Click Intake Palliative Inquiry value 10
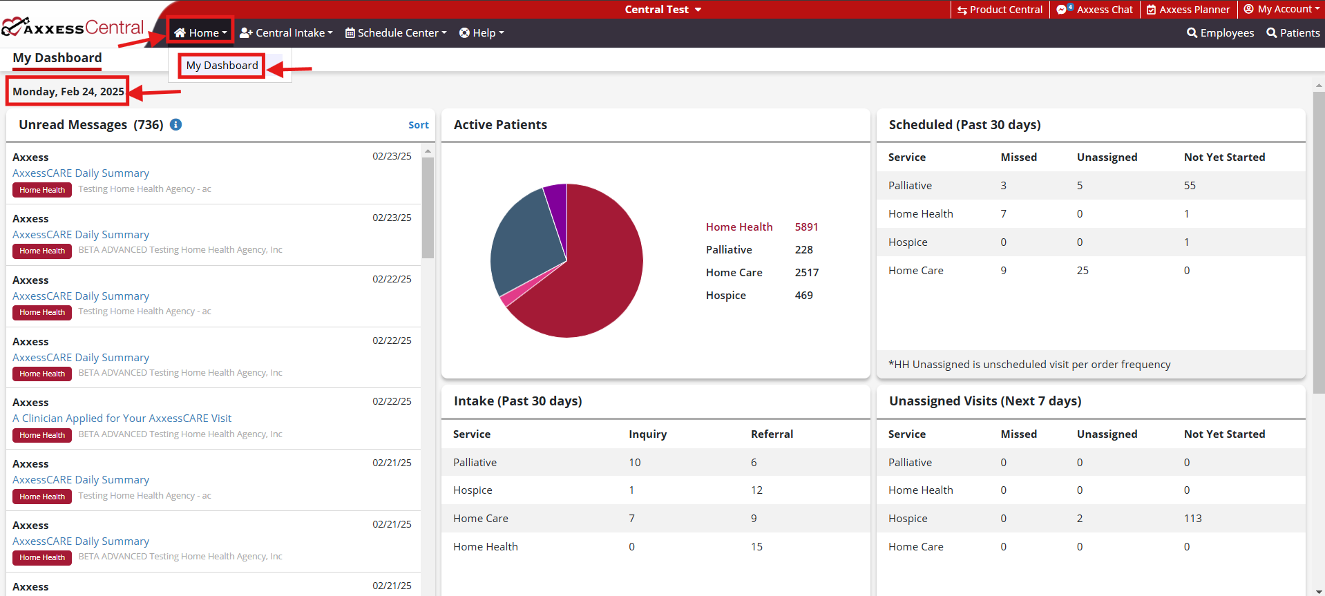Screen dimensions: 1325x596 635,463
